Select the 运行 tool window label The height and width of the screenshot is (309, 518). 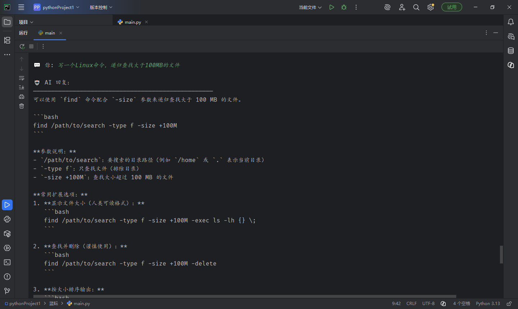coord(23,33)
